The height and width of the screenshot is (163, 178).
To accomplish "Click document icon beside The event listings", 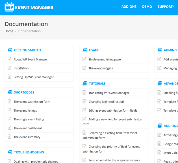I will [9, 110].
